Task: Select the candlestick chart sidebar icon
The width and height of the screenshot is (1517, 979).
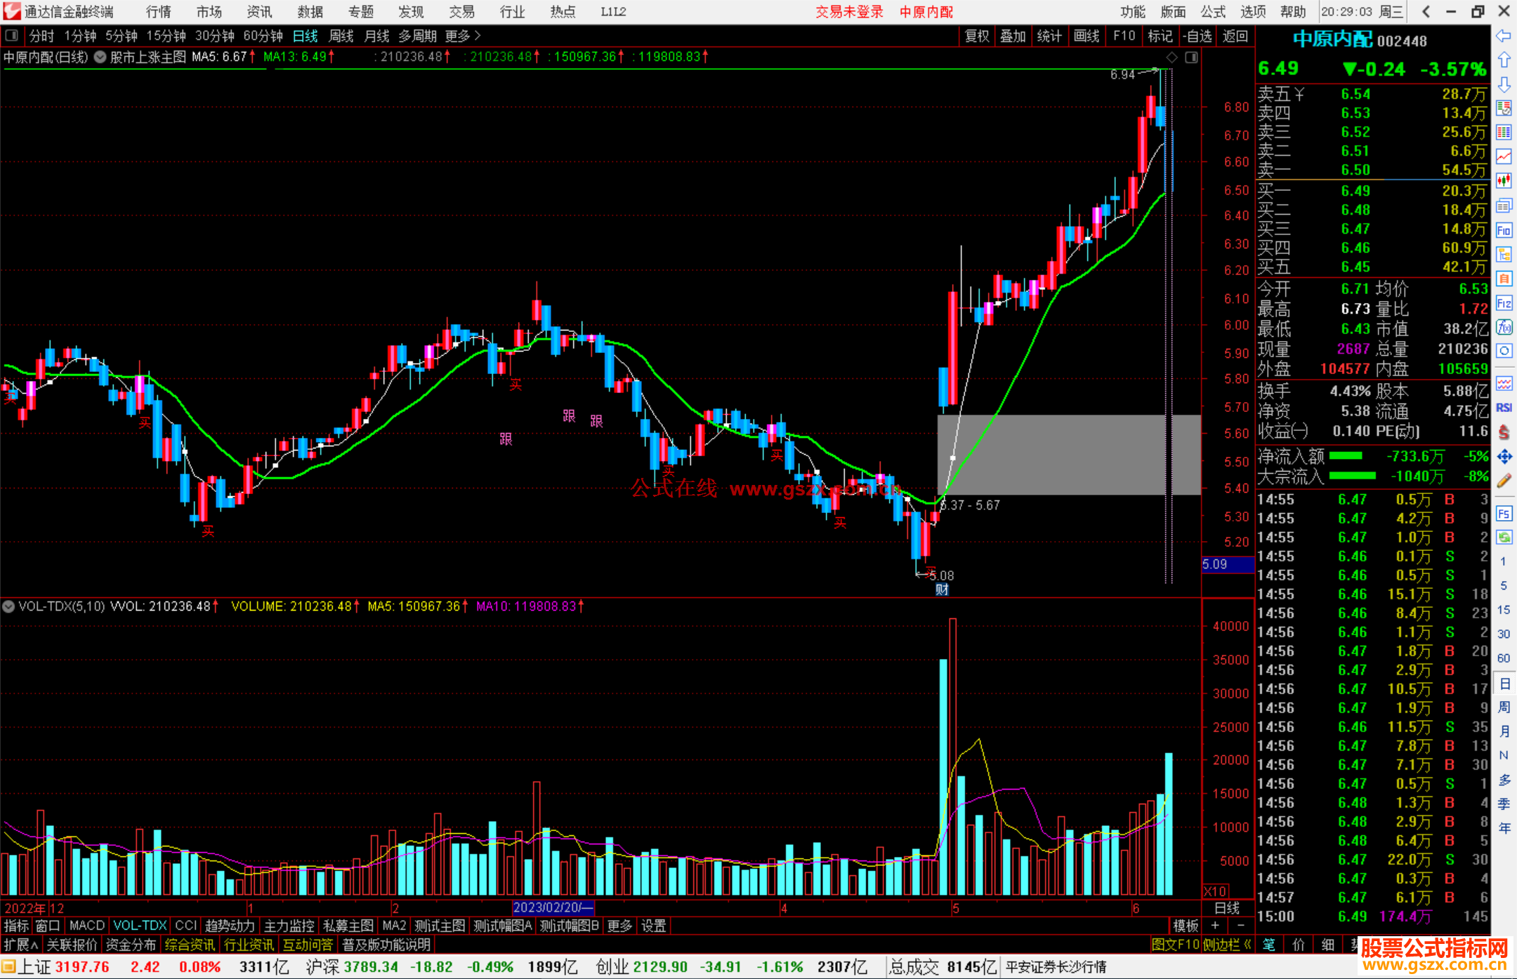Action: (x=1504, y=181)
